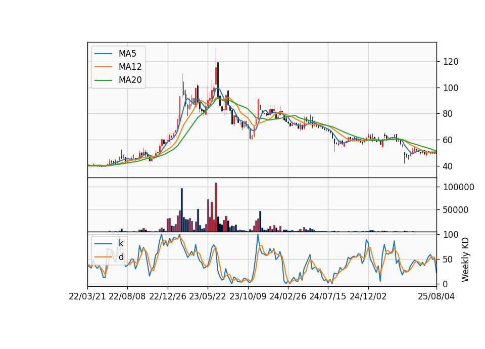The height and width of the screenshot is (349, 485).
Task: Click the 40 price axis label
Action: click(448, 166)
